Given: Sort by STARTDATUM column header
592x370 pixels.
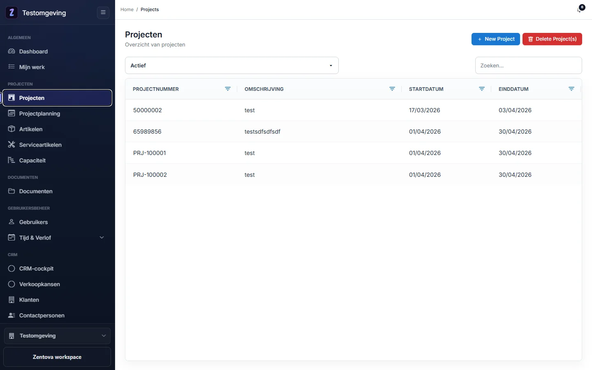Looking at the screenshot, I should pyautogui.click(x=426, y=89).
